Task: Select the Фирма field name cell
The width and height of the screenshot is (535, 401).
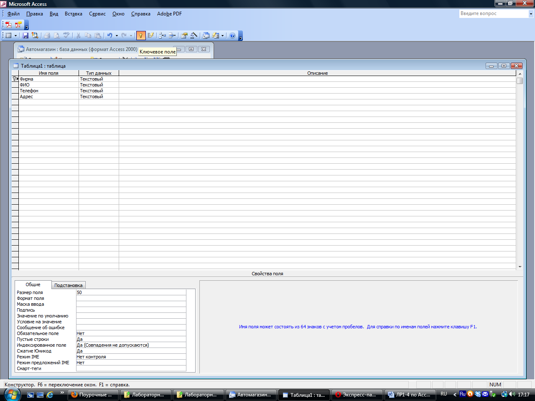Action: [x=48, y=79]
